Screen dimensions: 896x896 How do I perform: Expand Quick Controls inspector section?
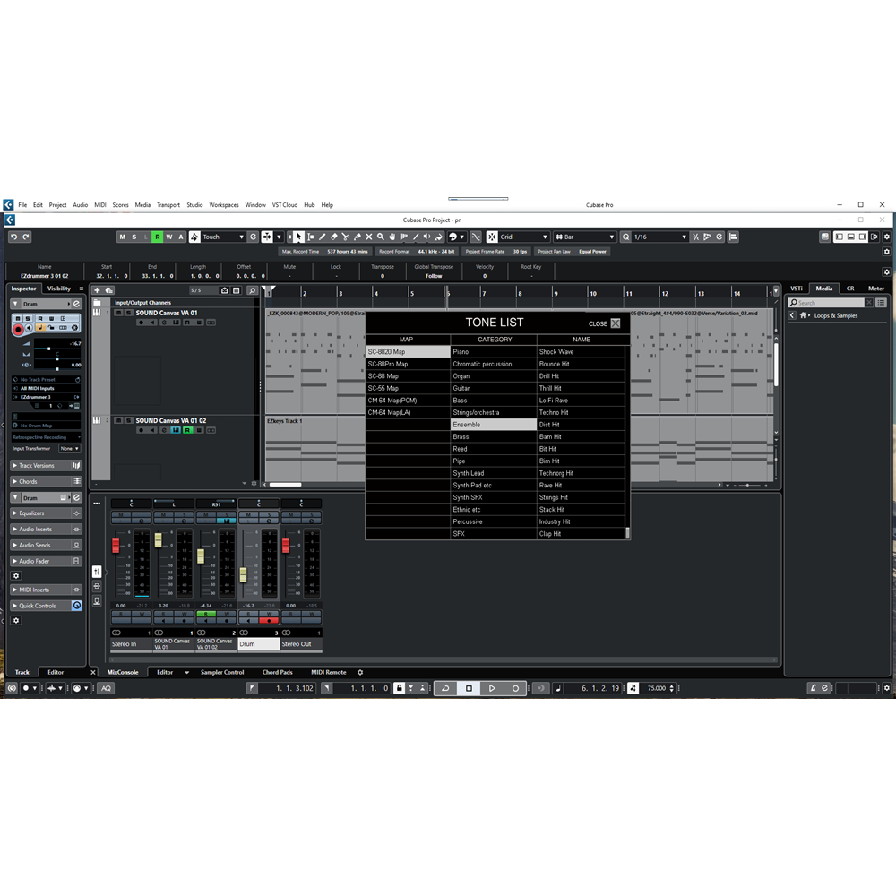pos(47,606)
